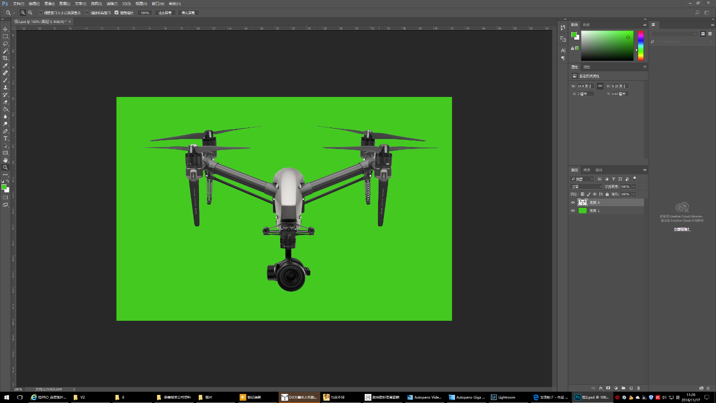The height and width of the screenshot is (403, 716).
Task: Select the Brush tool
Action: 5,80
